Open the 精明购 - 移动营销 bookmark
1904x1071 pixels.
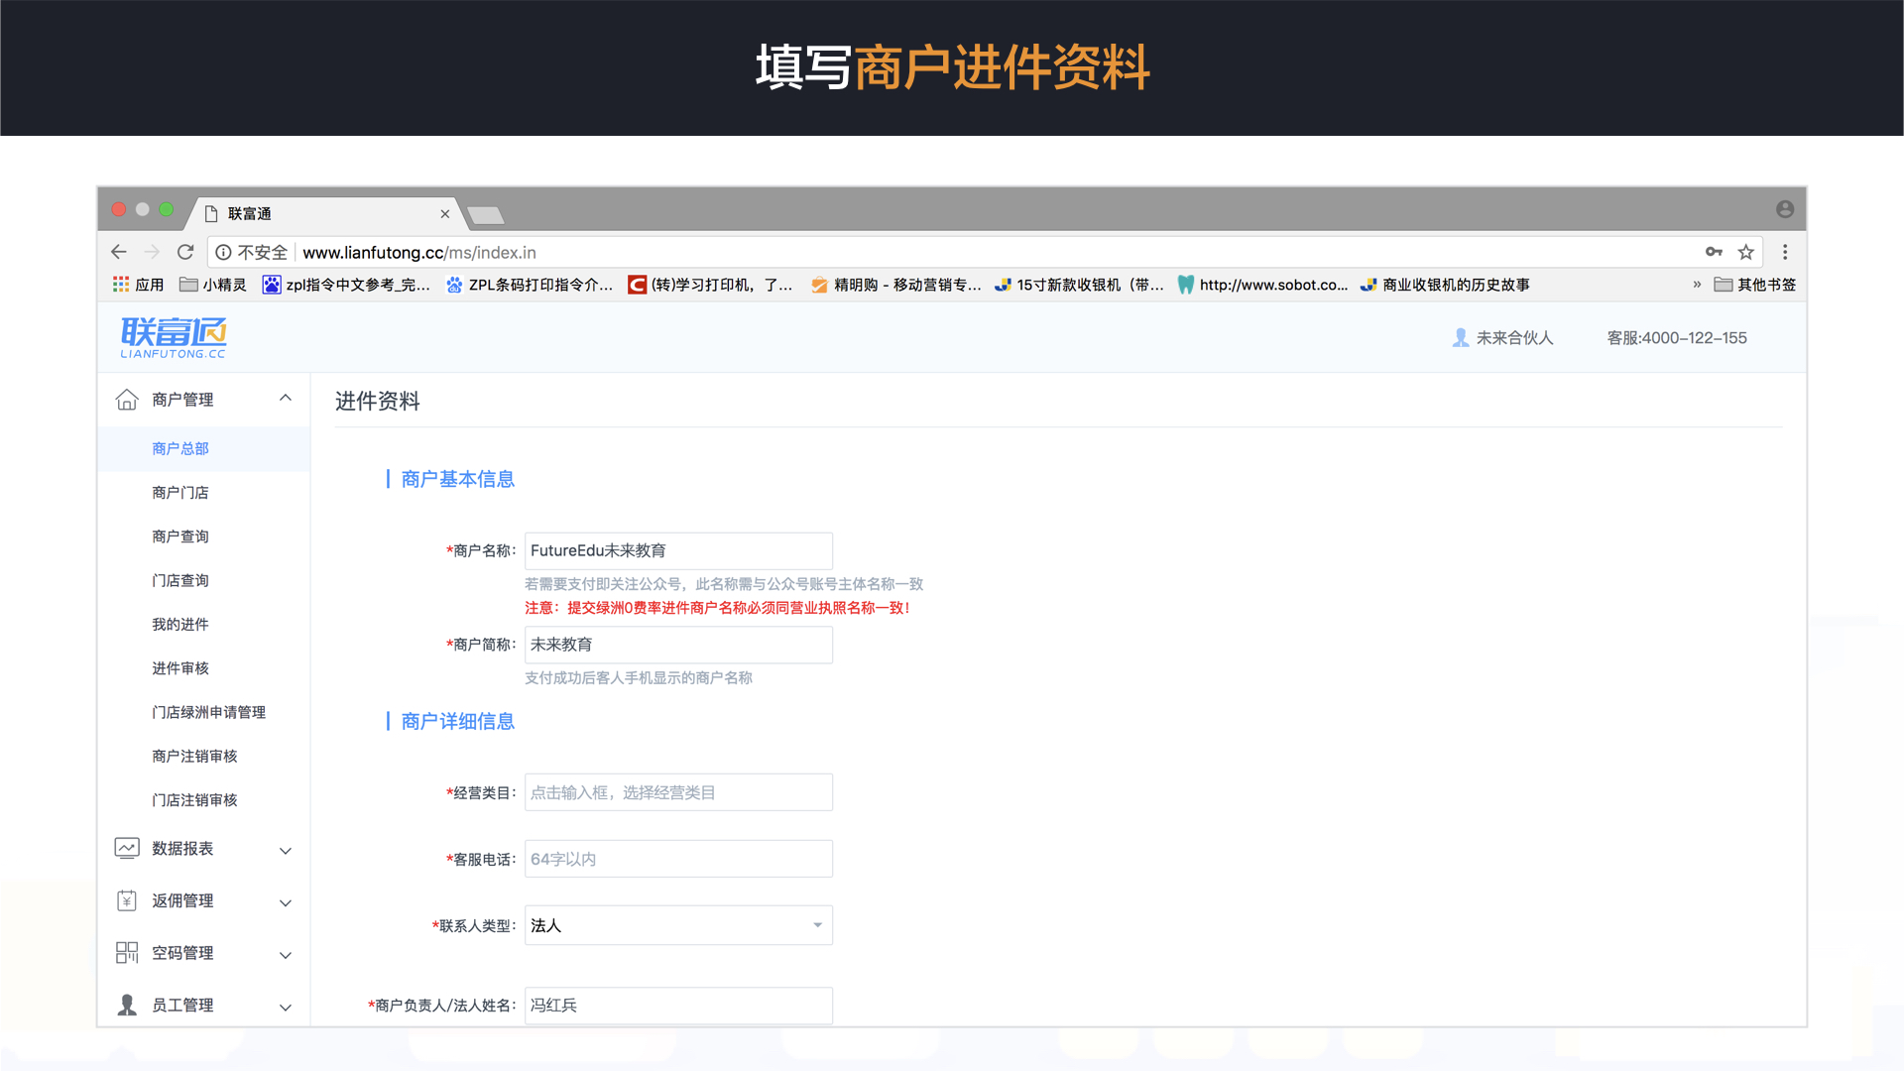click(x=896, y=285)
